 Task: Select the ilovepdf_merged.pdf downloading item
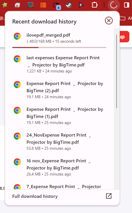click(59, 38)
